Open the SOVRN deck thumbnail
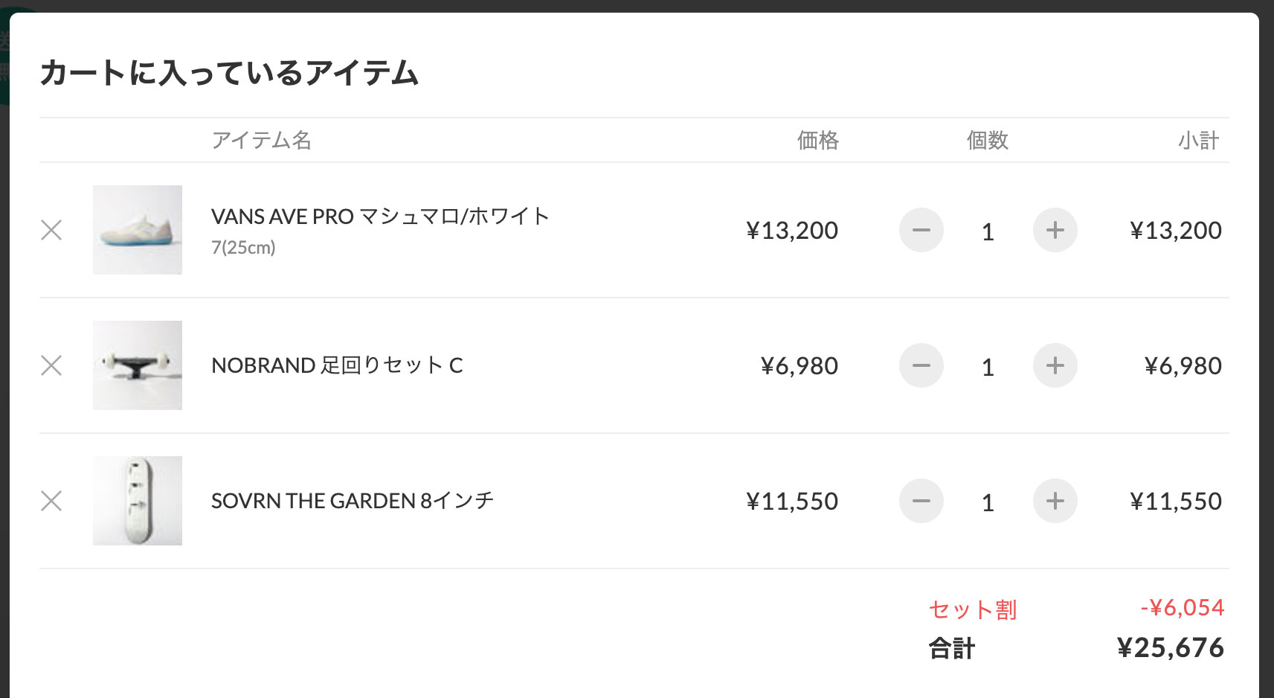The width and height of the screenshot is (1274, 698). [x=138, y=501]
